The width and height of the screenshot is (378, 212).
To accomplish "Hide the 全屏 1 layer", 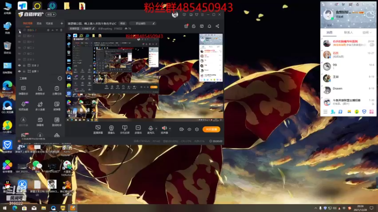I will [x=19, y=71].
